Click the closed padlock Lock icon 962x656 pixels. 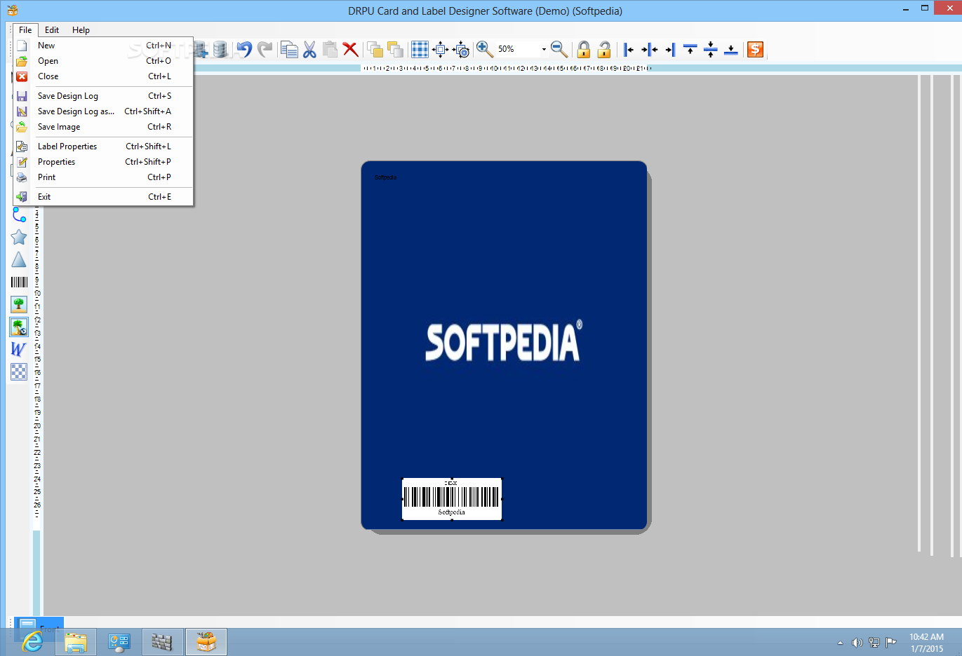coord(584,49)
